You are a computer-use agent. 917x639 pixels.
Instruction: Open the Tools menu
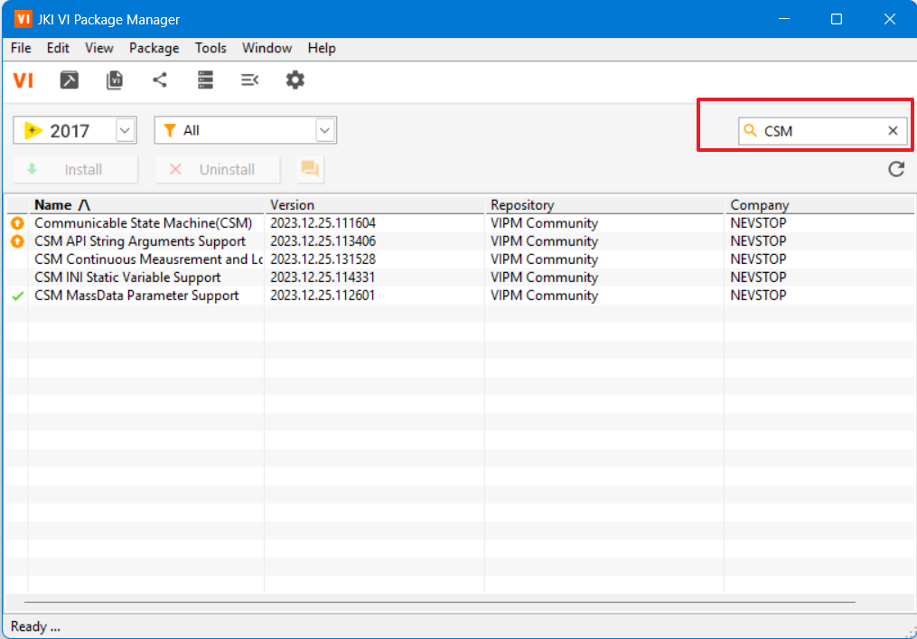[211, 48]
